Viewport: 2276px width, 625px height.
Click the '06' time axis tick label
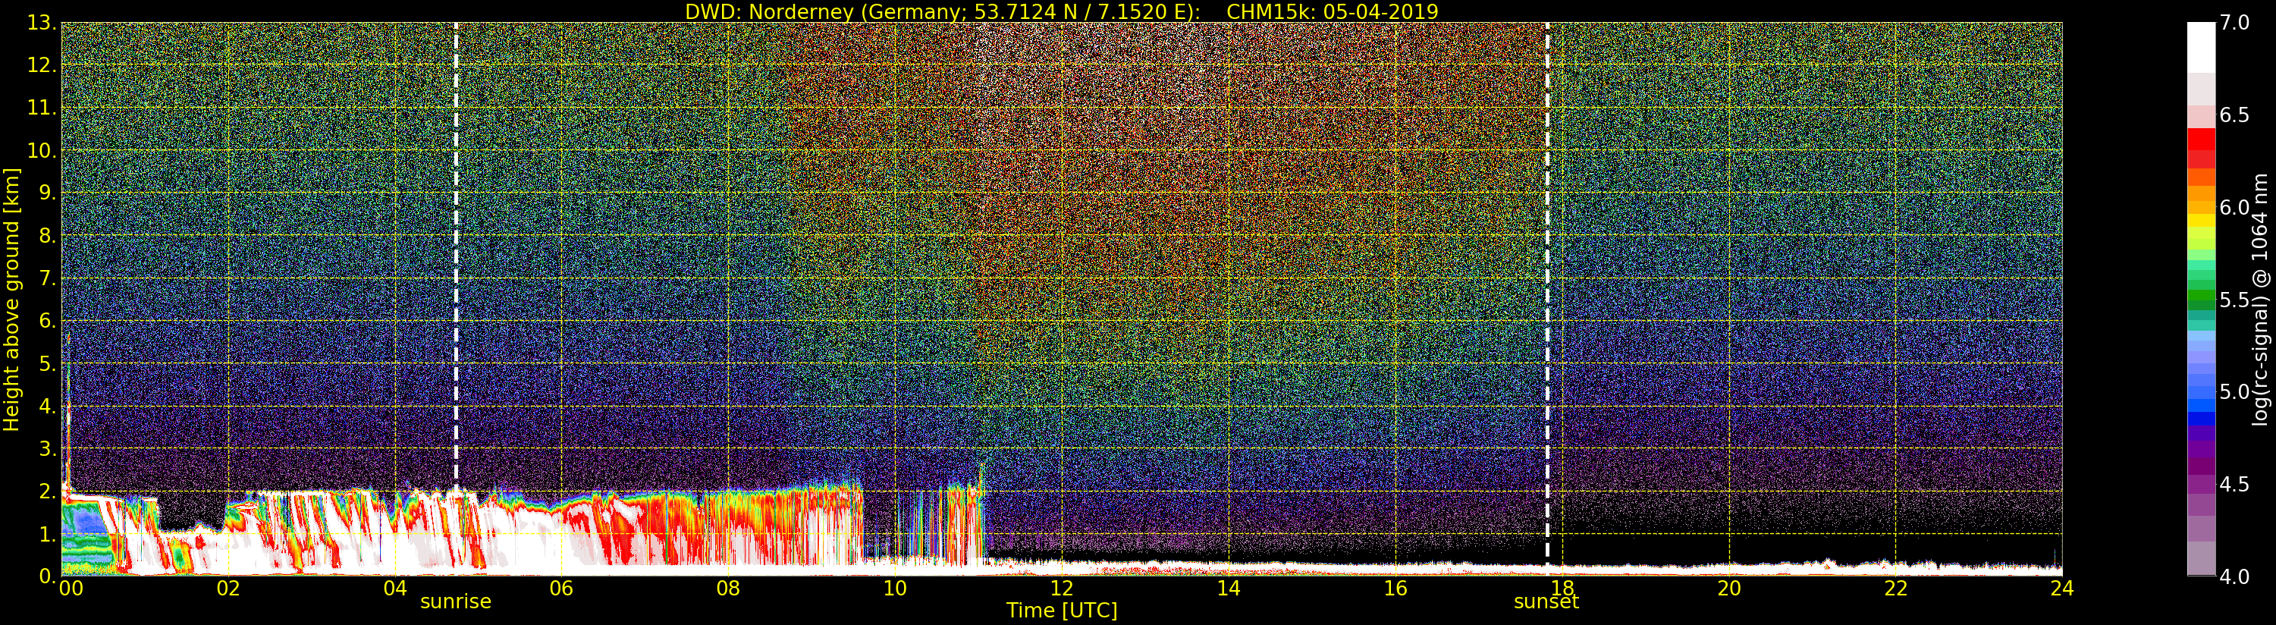[x=561, y=588]
